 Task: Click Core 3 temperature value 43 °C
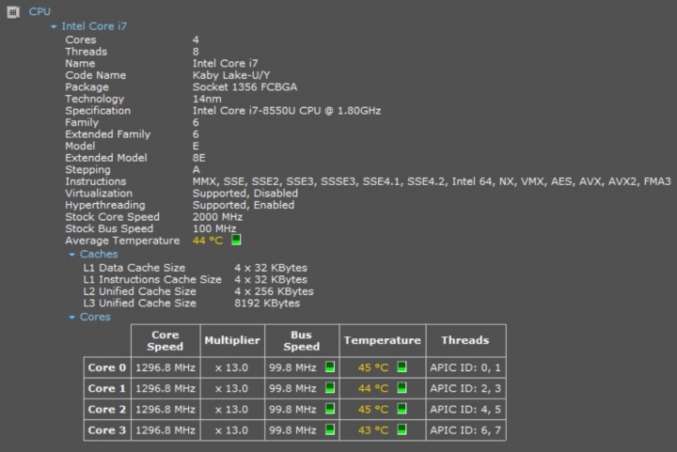click(x=373, y=430)
